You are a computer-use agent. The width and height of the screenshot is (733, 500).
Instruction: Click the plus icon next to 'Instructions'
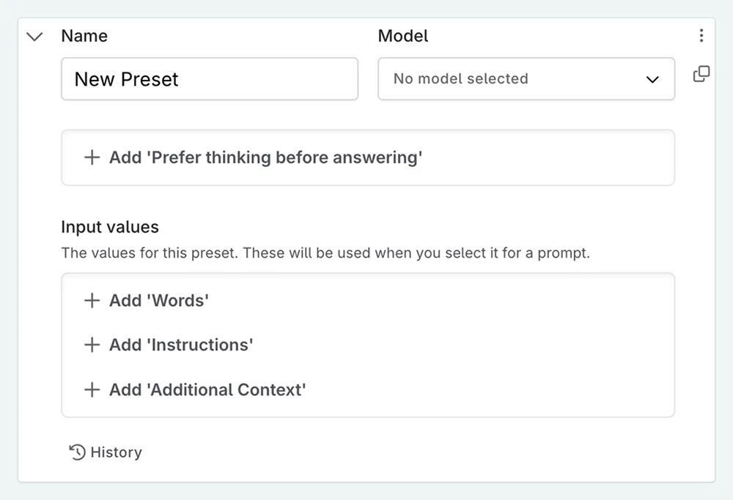(x=92, y=345)
